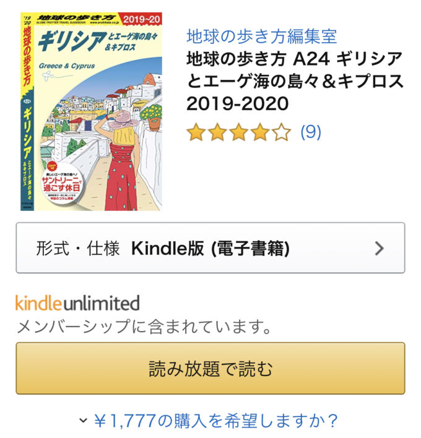Image resolution: width=421 pixels, height=438 pixels.
Task: Click the second rating star
Action: [218, 132]
